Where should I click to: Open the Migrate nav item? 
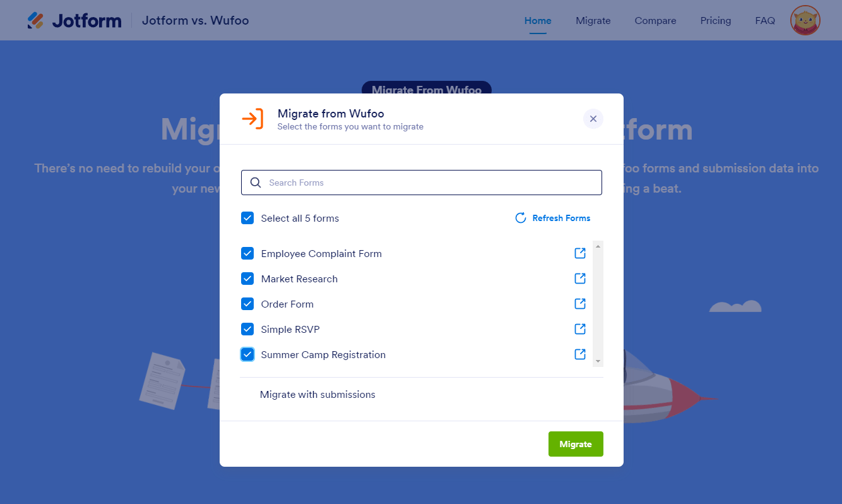(593, 21)
